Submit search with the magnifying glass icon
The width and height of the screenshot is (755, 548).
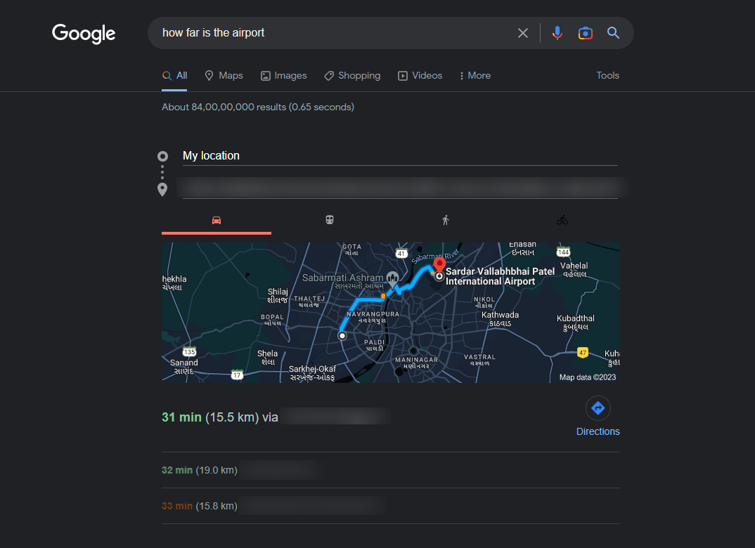[613, 33]
